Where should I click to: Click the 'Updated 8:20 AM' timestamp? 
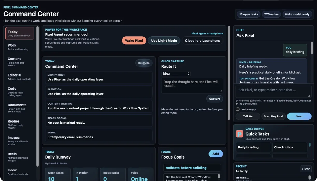click(x=56, y=163)
